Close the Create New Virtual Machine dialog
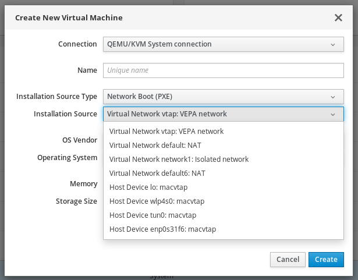The height and width of the screenshot is (280, 358). coord(338,17)
